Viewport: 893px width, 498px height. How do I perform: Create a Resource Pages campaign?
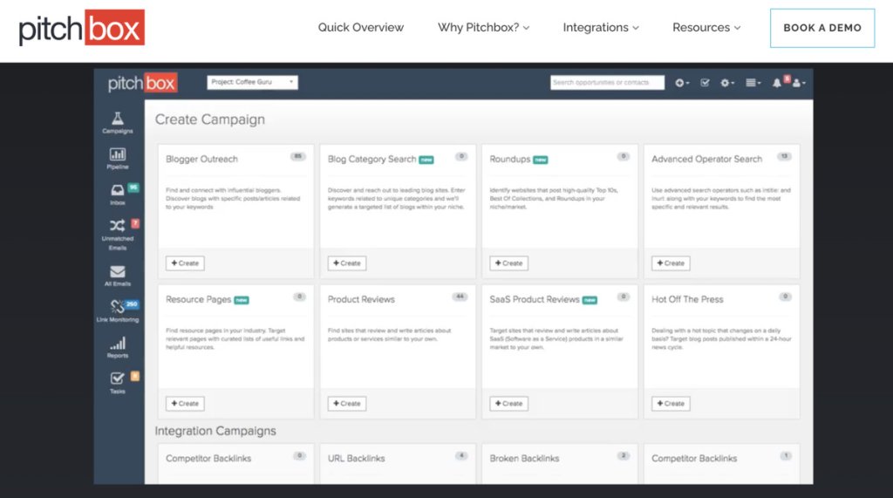pyautogui.click(x=185, y=404)
